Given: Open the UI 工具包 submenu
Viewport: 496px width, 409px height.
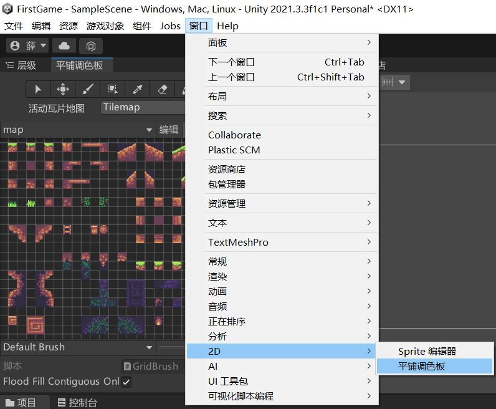Looking at the screenshot, I should click(x=282, y=381).
